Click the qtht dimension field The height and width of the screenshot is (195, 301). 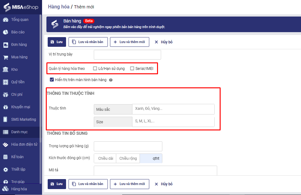151,158
